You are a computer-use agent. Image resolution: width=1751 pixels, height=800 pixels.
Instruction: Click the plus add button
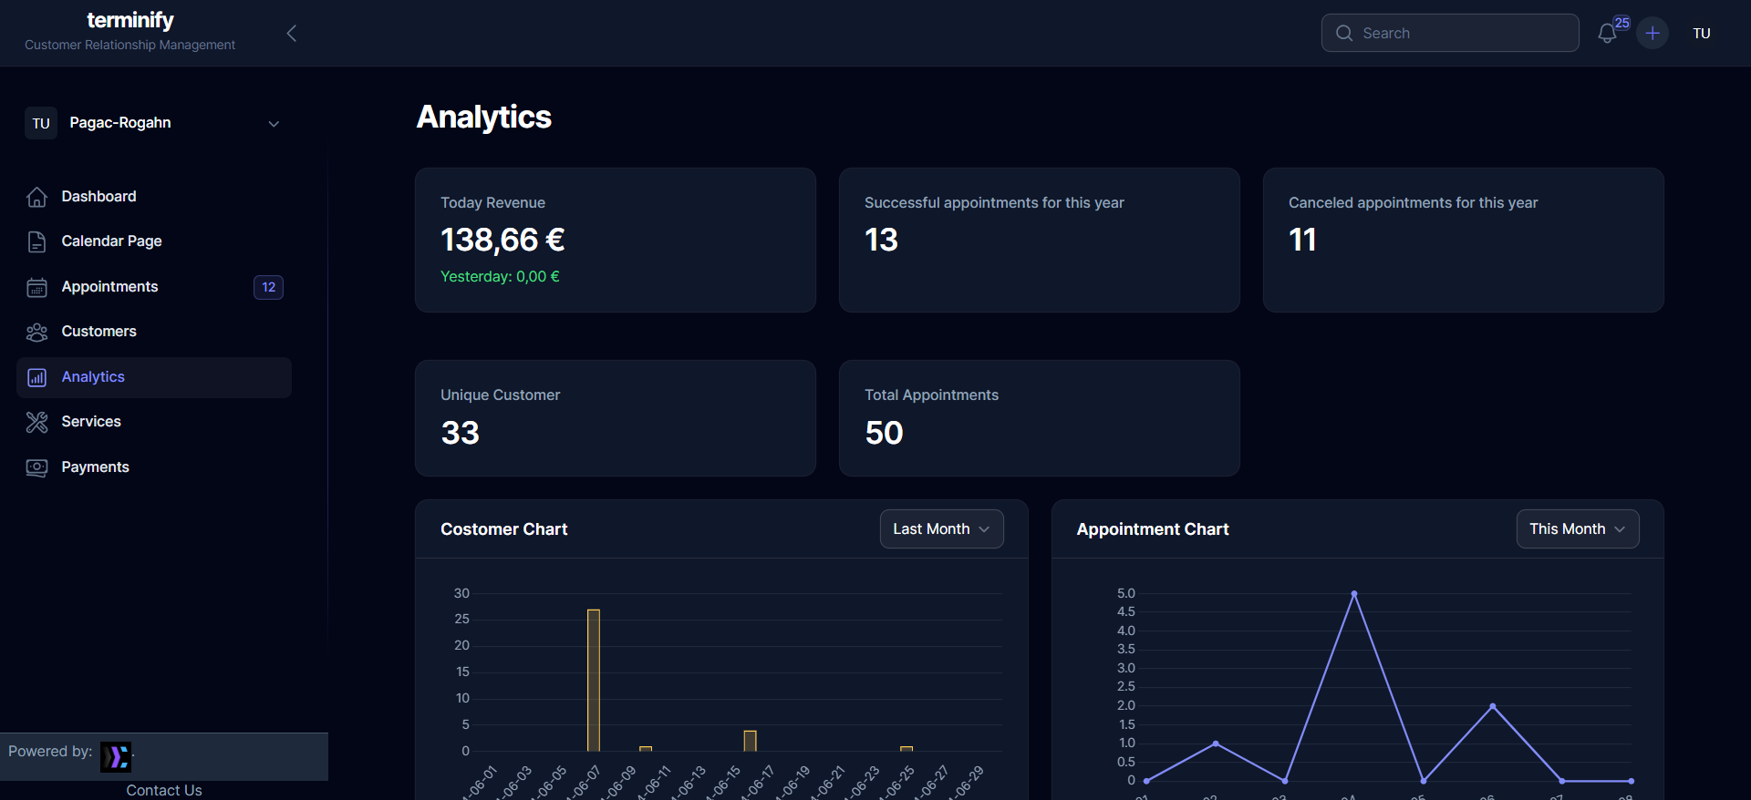(1653, 34)
